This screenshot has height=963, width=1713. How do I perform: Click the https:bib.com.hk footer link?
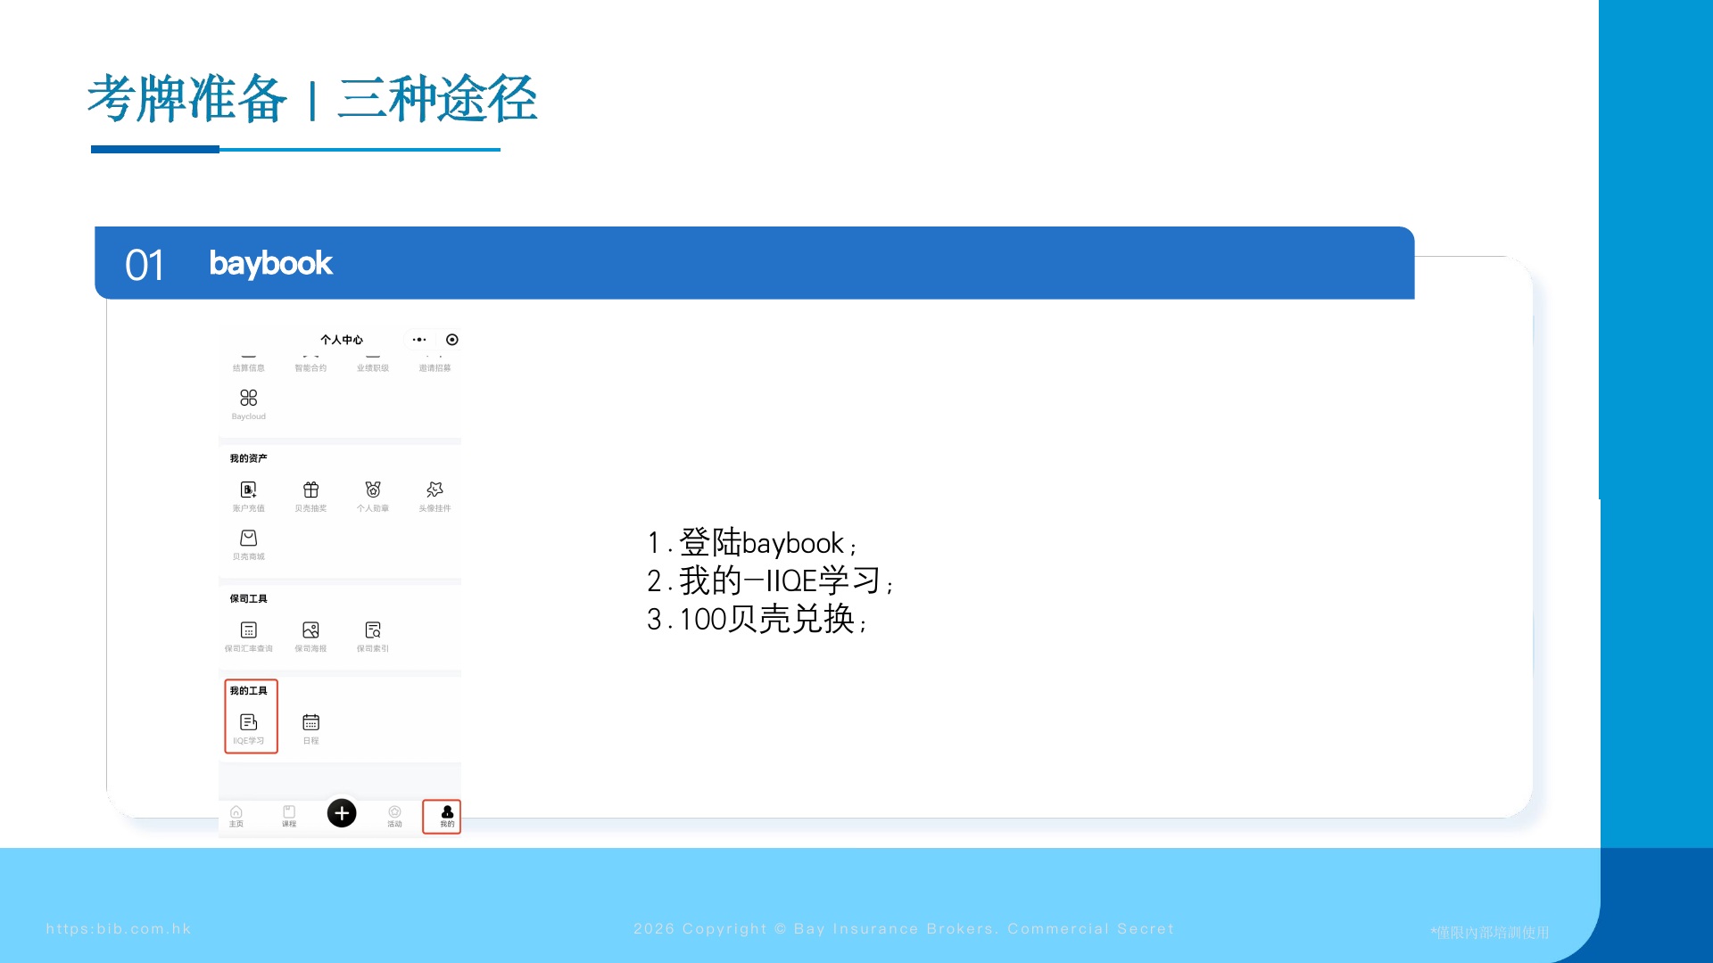pyautogui.click(x=119, y=928)
